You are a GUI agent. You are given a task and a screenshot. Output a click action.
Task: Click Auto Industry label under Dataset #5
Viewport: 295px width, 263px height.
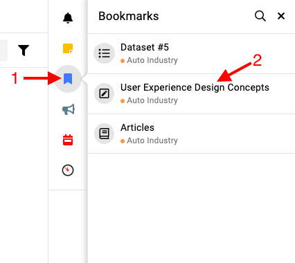(152, 60)
